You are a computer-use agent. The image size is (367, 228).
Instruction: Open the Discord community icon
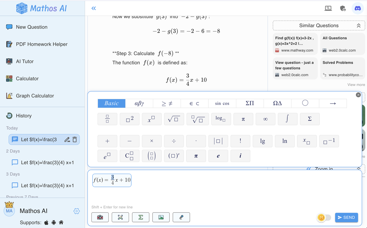tap(358, 8)
